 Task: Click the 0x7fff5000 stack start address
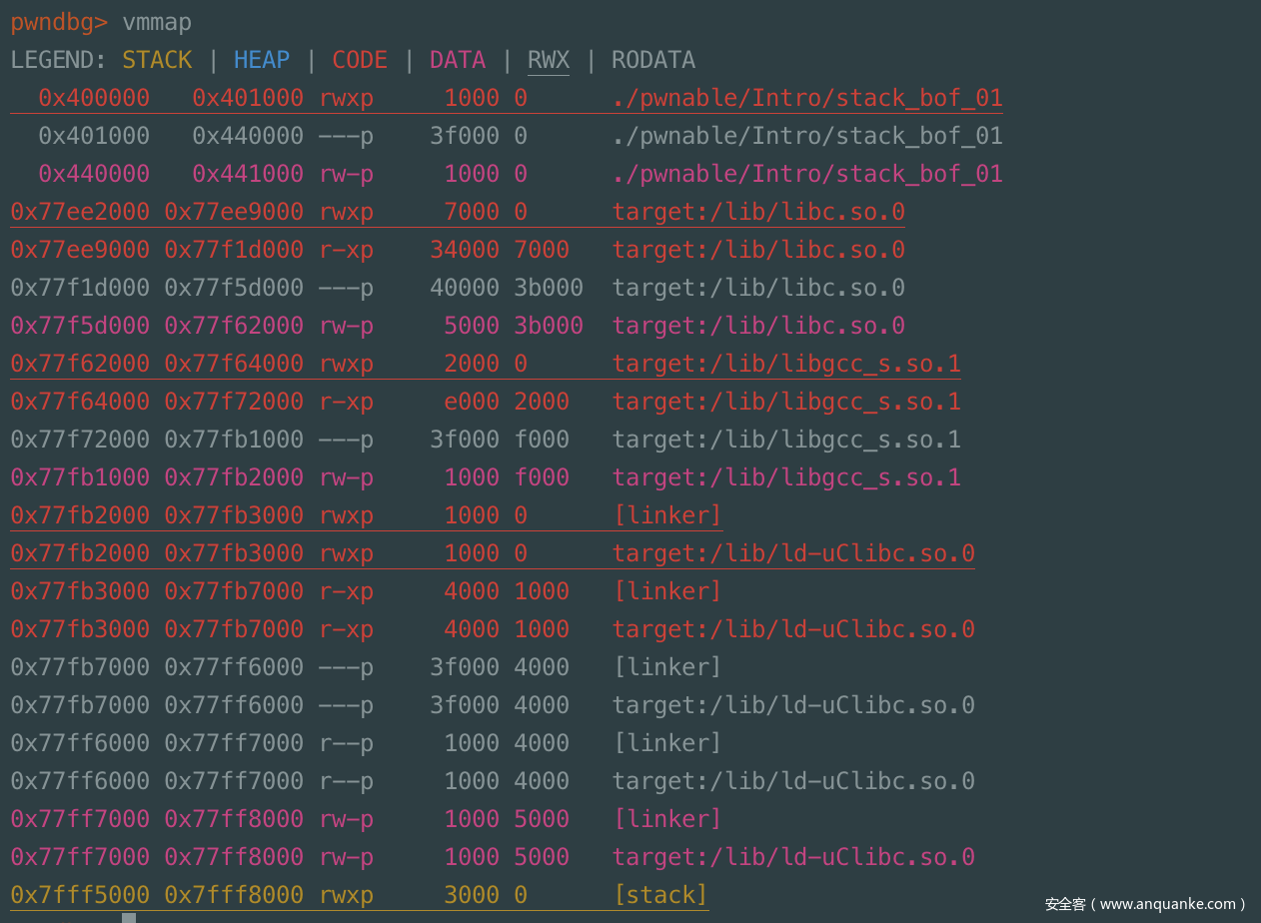click(x=80, y=895)
